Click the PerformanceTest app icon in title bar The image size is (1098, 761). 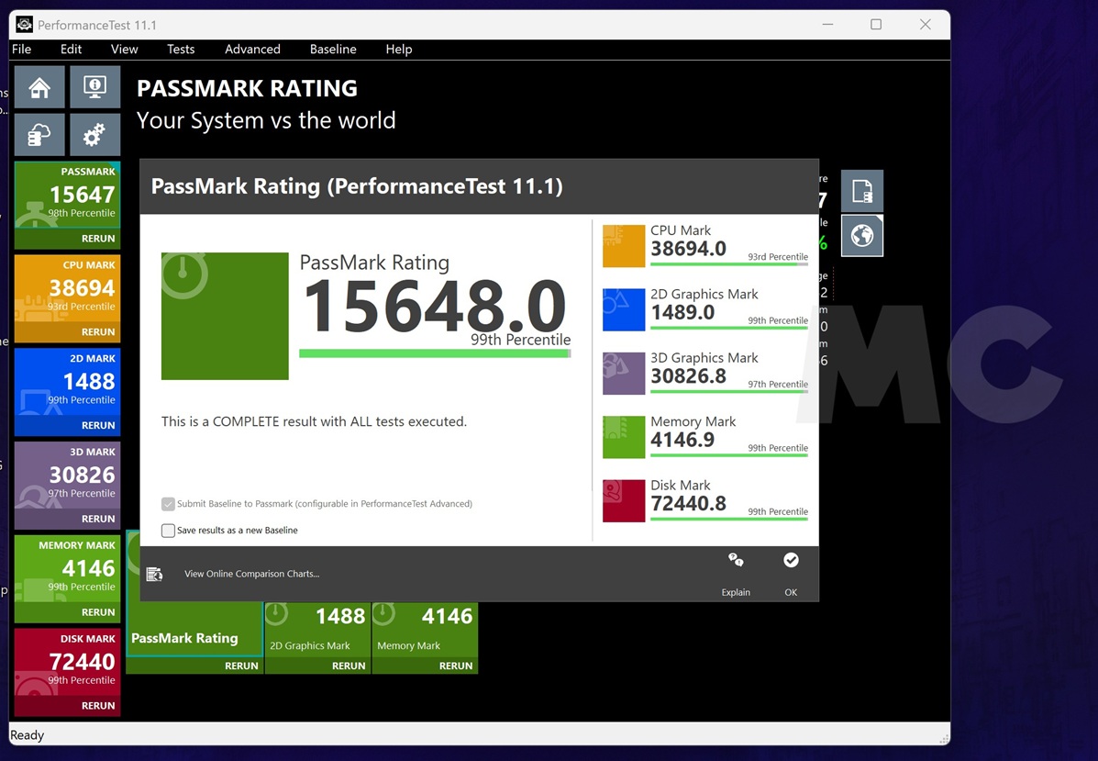click(x=25, y=25)
